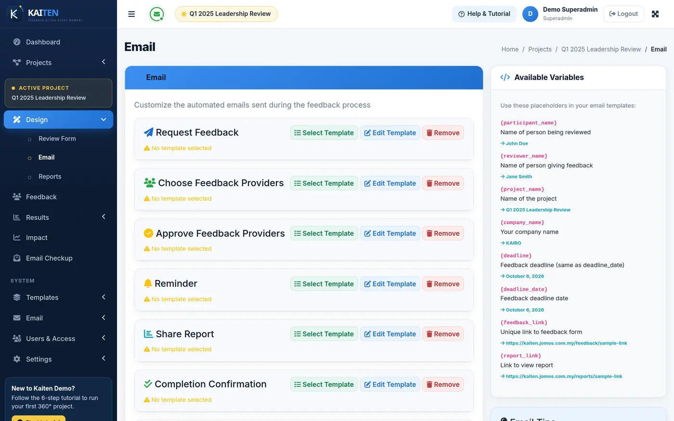The height and width of the screenshot is (421, 674).
Task: Edit Template for Choose Feedback Providers
Action: (x=390, y=183)
